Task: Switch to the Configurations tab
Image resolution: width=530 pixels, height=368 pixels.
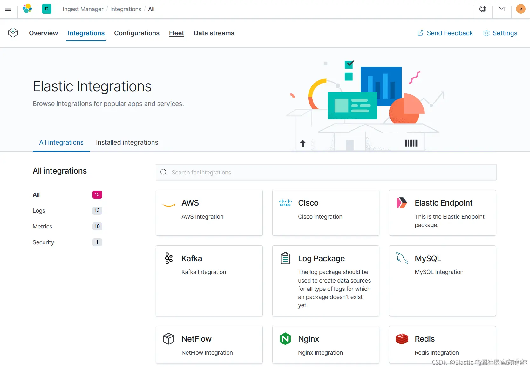Action: pos(137,33)
